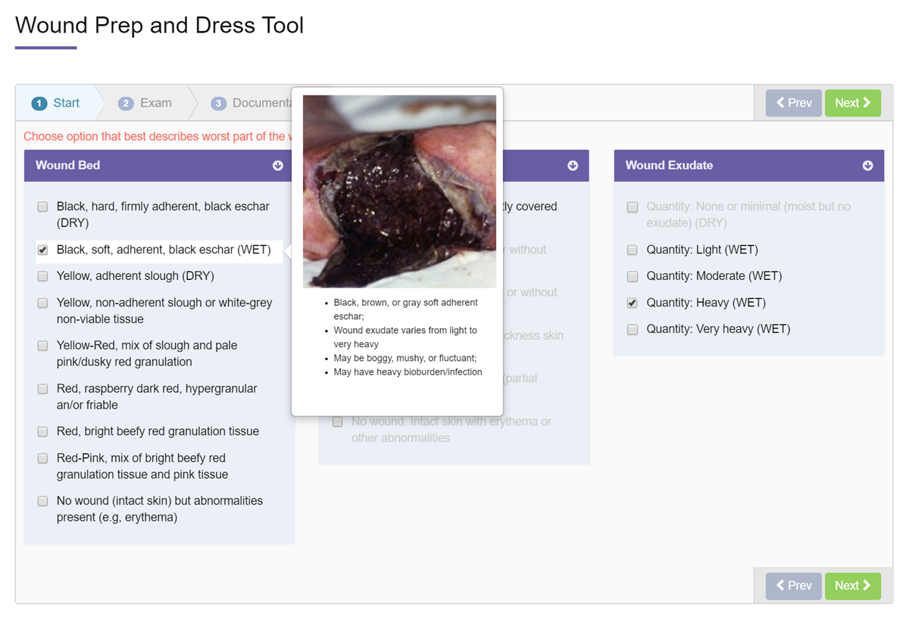This screenshot has height=619, width=909.
Task: Check Yellow, adherent slough (DRY)
Action: [x=42, y=276]
